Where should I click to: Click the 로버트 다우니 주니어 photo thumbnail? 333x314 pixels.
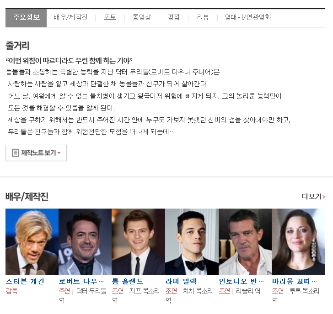tap(85, 241)
